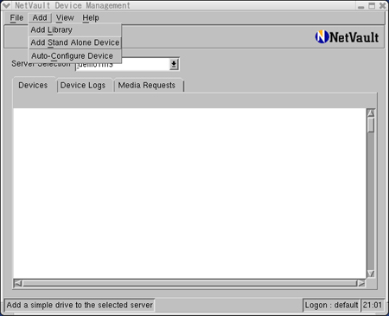Maximize the NetVault Device Management window
The width and height of the screenshot is (389, 316).
(372, 6)
